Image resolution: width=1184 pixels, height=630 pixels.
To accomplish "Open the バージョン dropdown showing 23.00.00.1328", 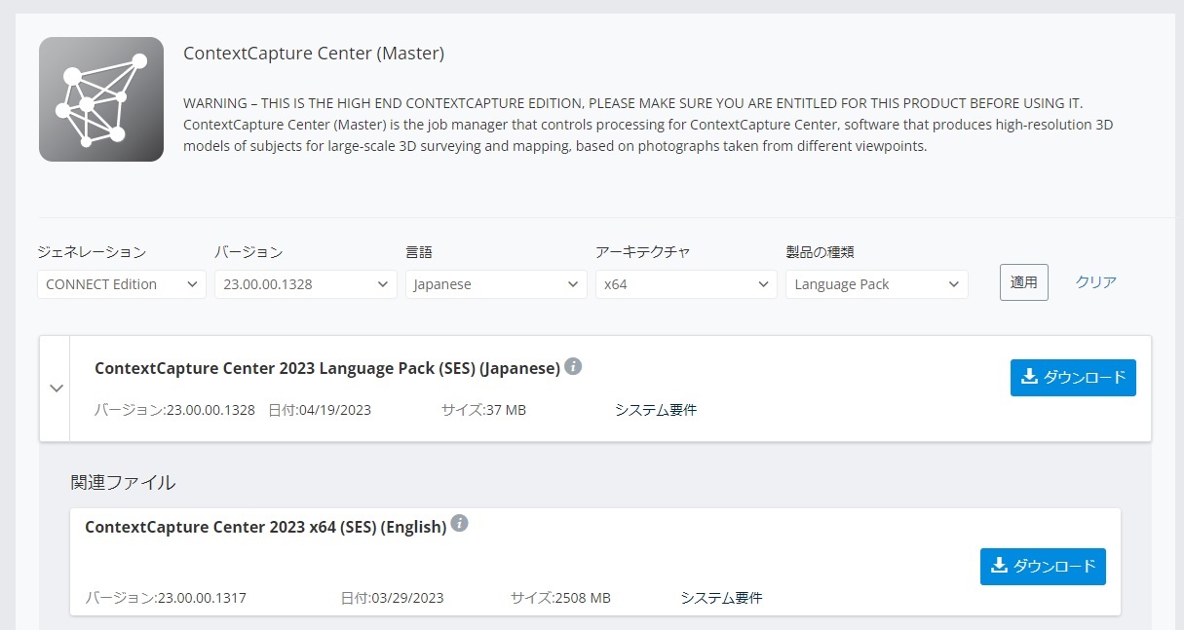I will coord(306,284).
